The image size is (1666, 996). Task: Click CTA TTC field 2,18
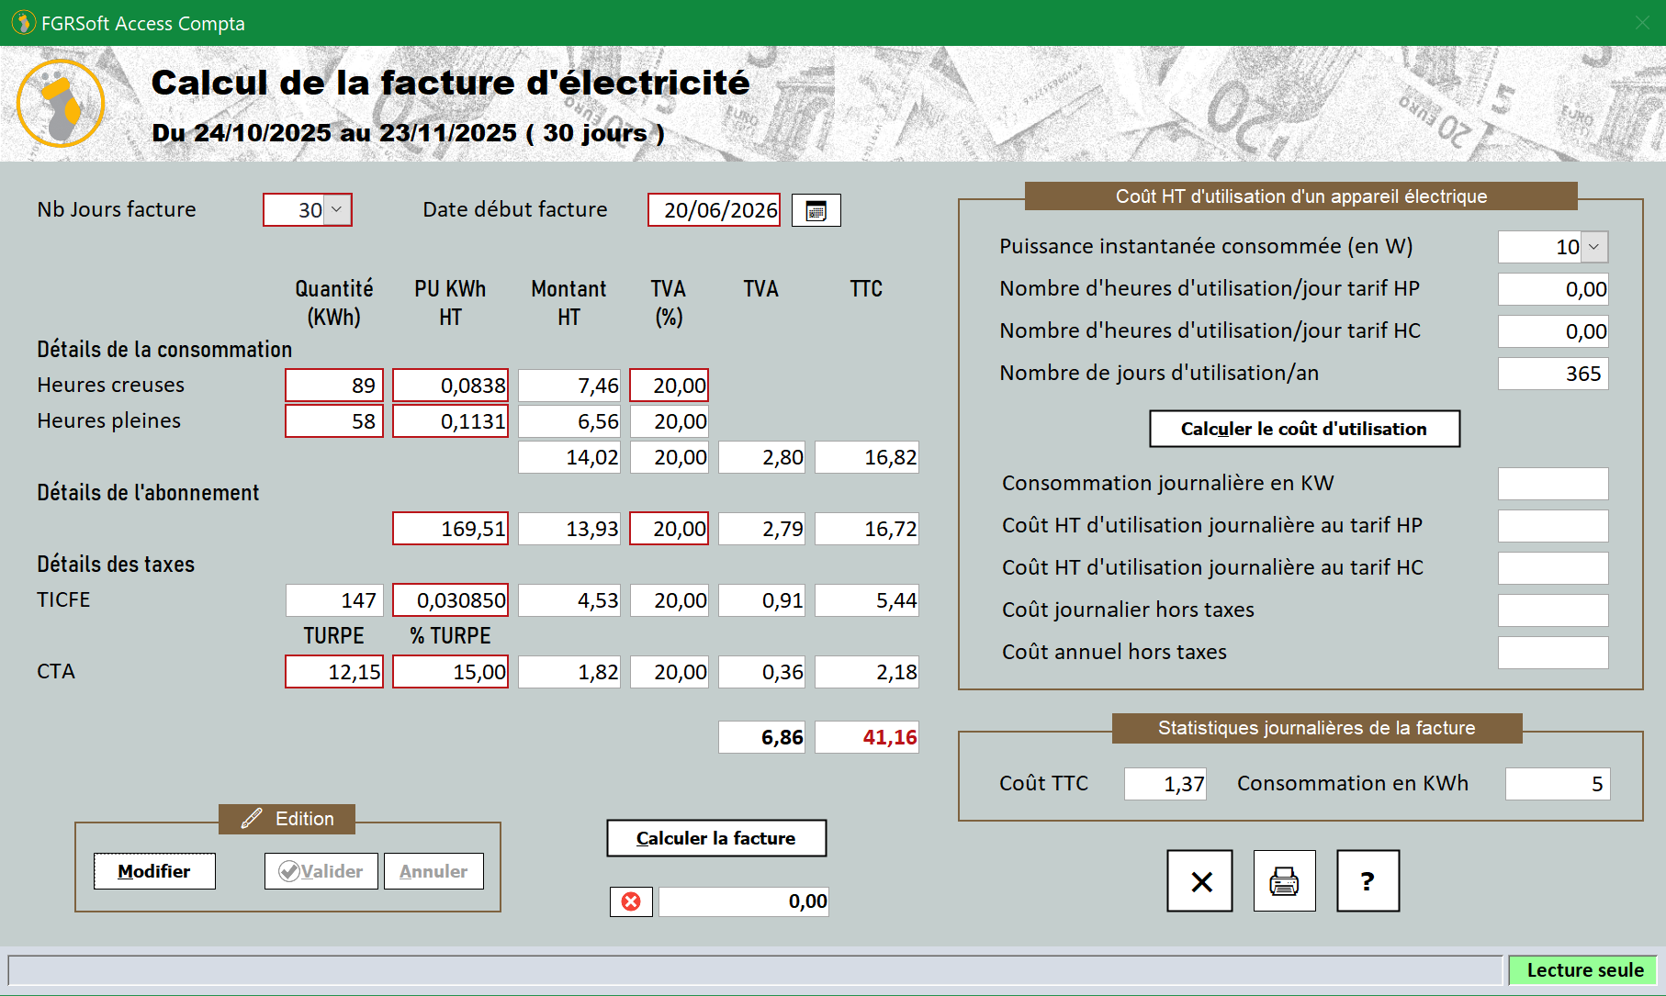pyautogui.click(x=867, y=672)
